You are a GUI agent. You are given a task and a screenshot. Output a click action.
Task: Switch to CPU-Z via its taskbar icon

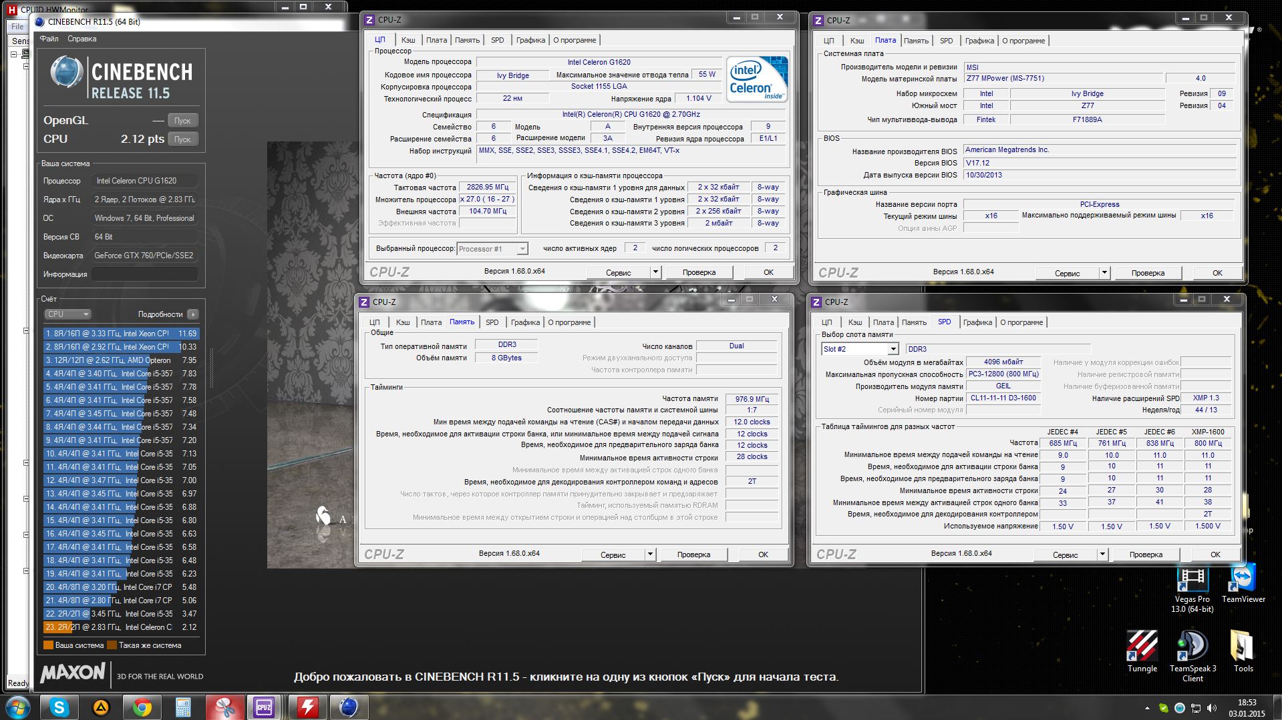click(265, 707)
